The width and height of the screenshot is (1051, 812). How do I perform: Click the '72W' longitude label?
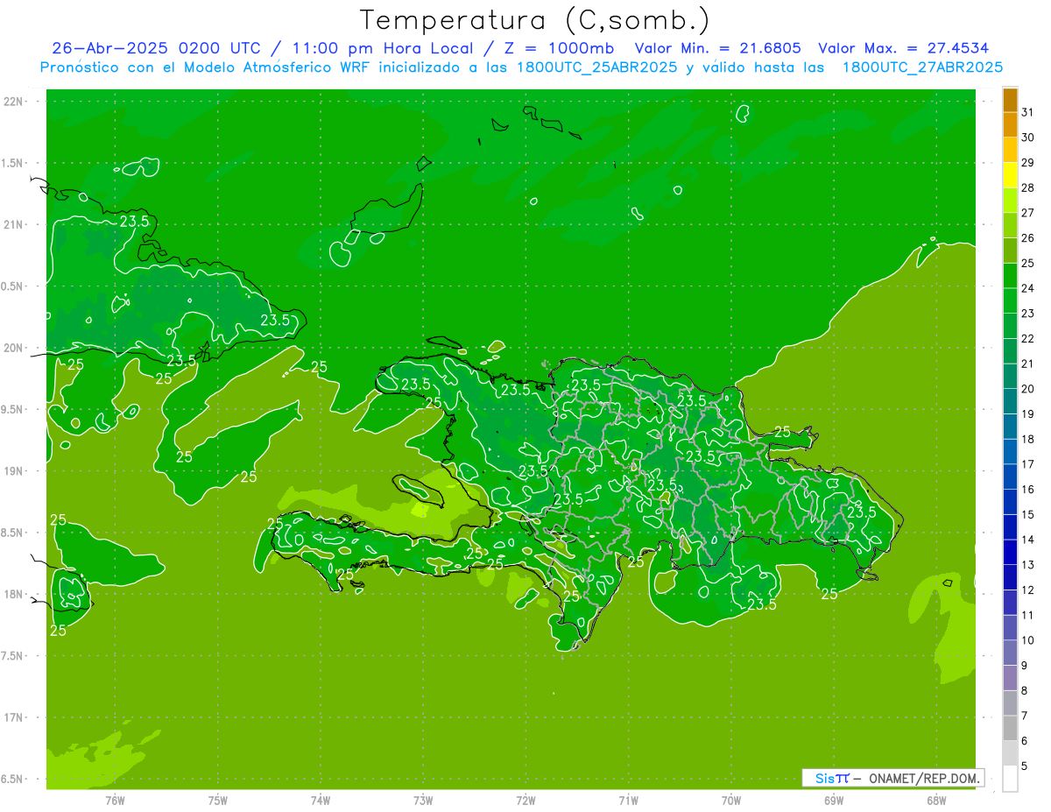click(526, 801)
